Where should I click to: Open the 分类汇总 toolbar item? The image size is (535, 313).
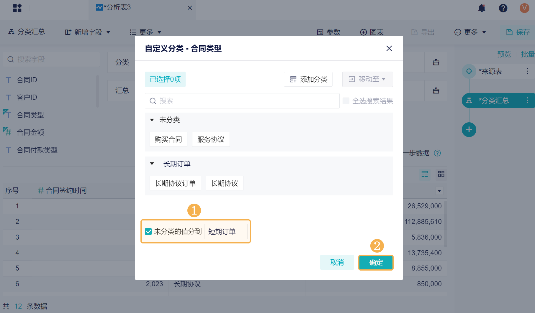[27, 32]
